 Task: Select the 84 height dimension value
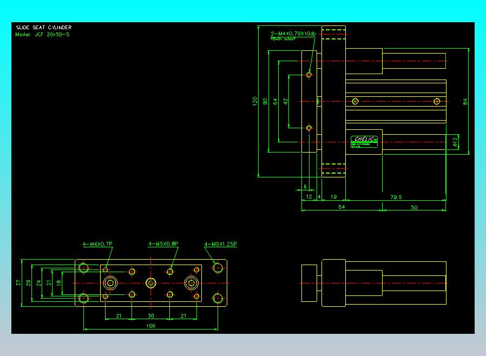click(465, 101)
